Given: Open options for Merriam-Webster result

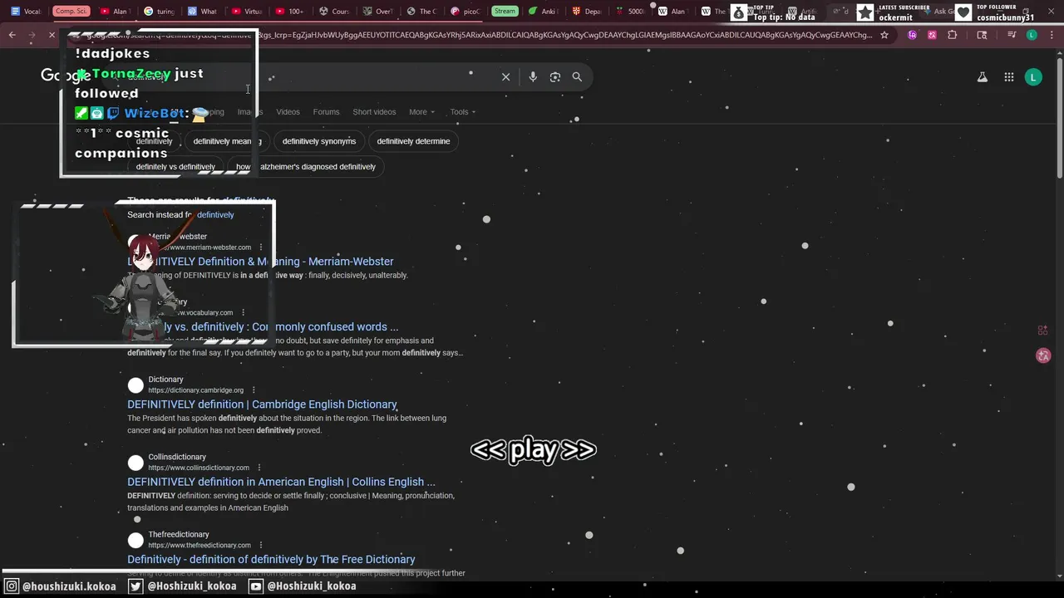Looking at the screenshot, I should pyautogui.click(x=260, y=248).
